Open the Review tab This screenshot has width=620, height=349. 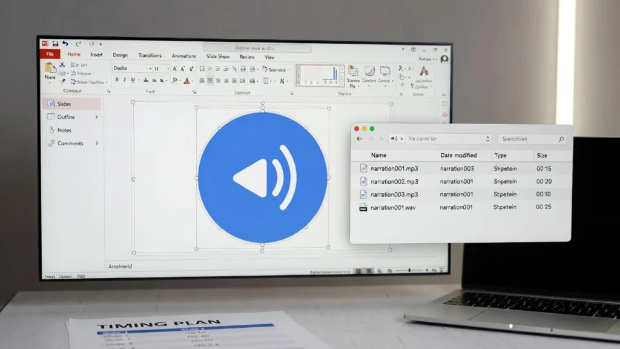pyautogui.click(x=247, y=57)
